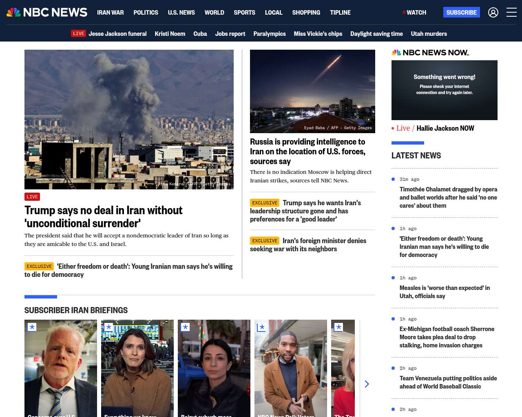Select Politics in the top navigation

click(146, 13)
